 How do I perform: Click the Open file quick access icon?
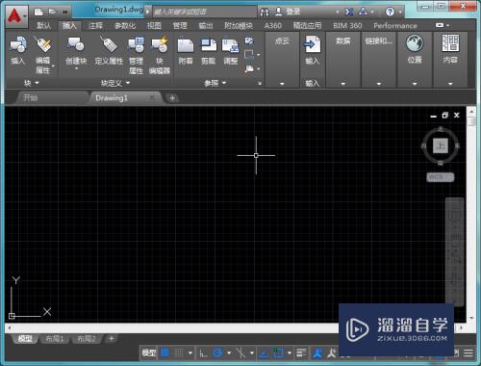click(x=52, y=12)
